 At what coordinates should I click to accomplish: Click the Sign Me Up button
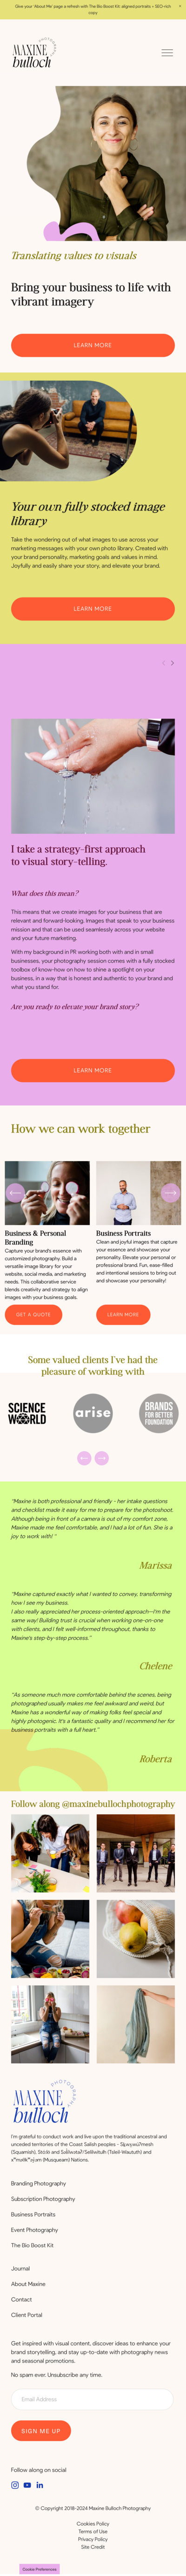coord(41,2431)
